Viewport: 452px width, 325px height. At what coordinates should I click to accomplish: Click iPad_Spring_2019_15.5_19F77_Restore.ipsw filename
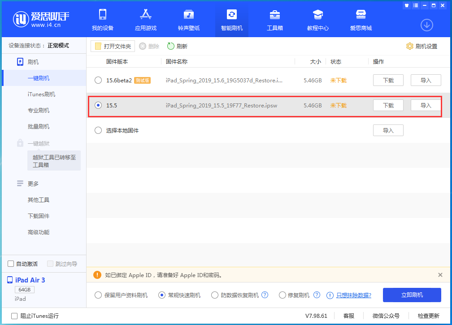[x=222, y=106]
